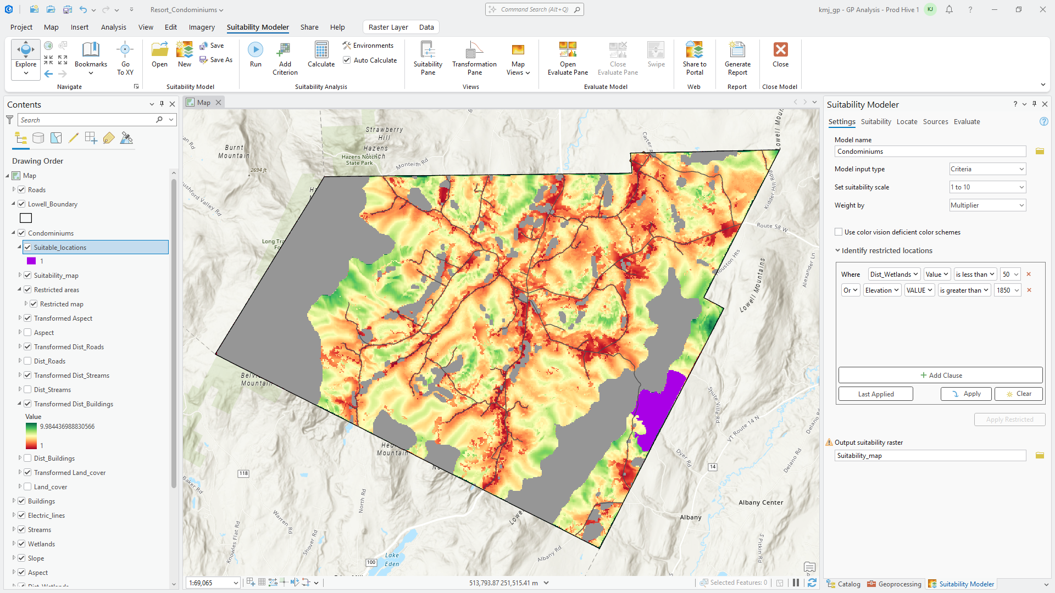The height and width of the screenshot is (593, 1055).
Task: Click Generate Report icon
Action: point(737,51)
